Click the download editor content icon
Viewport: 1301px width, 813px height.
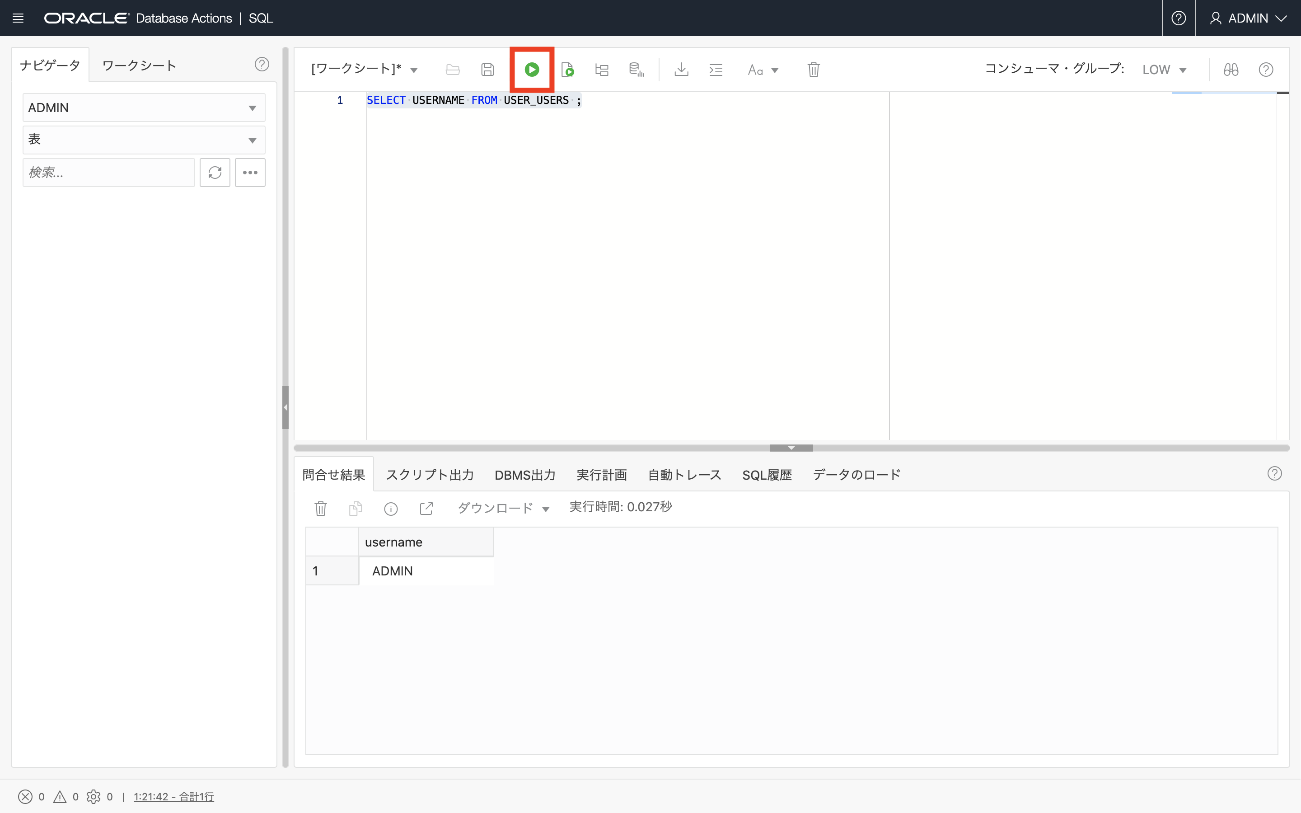pos(681,70)
